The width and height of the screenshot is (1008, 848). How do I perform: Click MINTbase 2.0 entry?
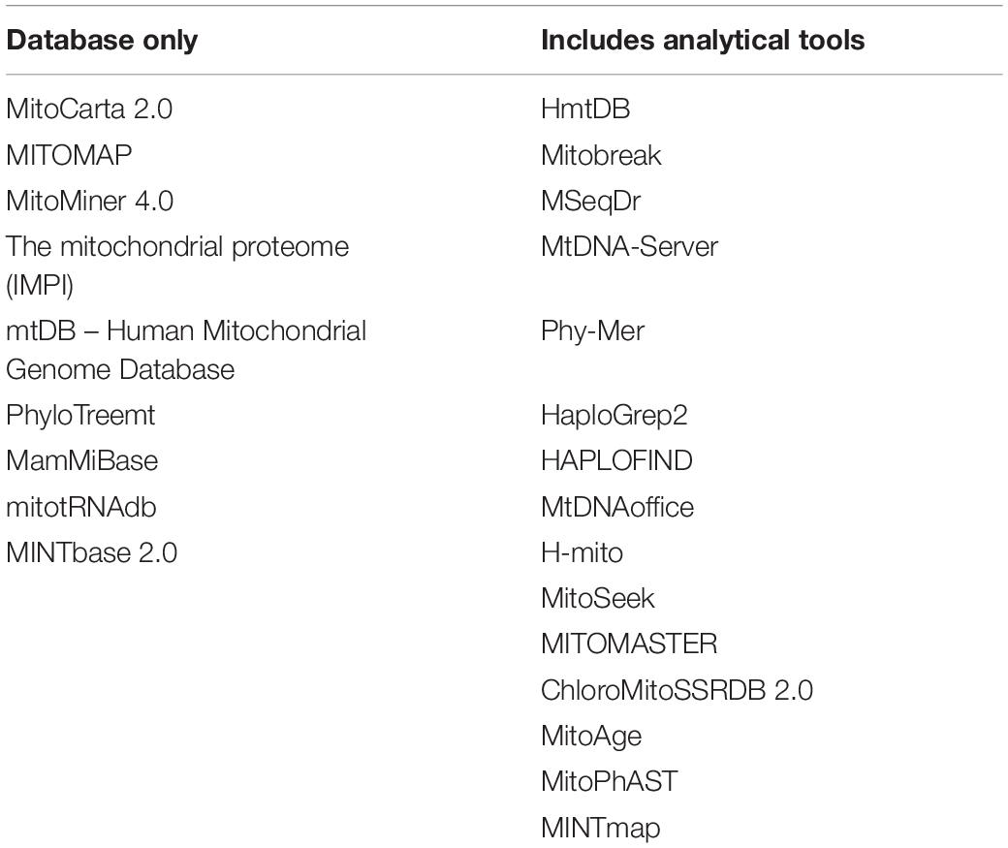92,552
